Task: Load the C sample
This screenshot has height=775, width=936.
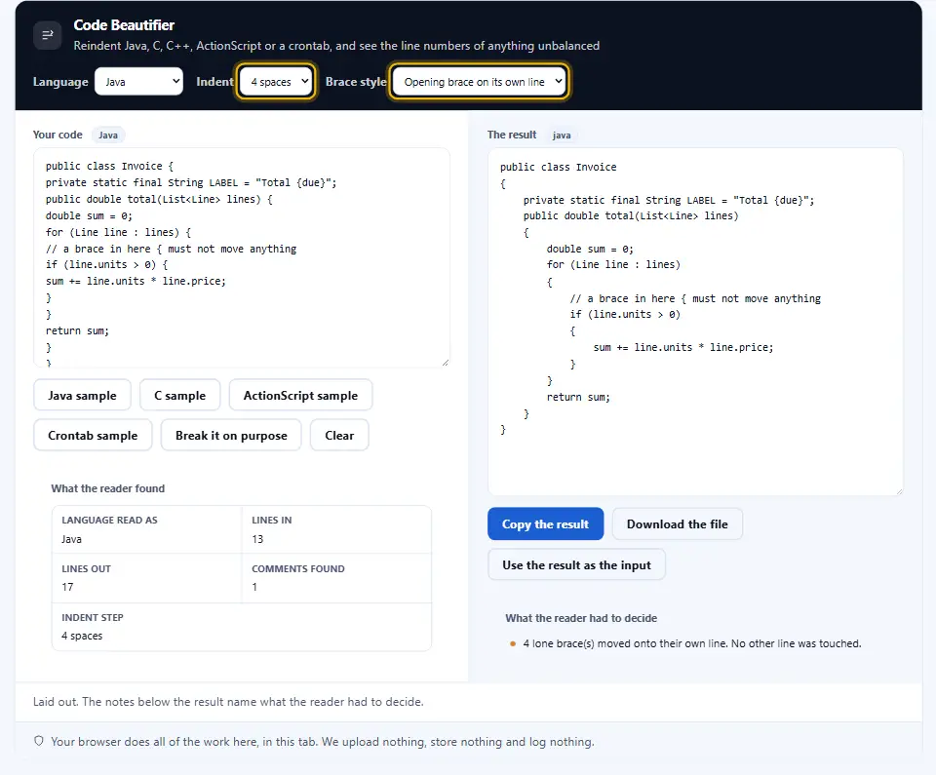Action: [179, 395]
